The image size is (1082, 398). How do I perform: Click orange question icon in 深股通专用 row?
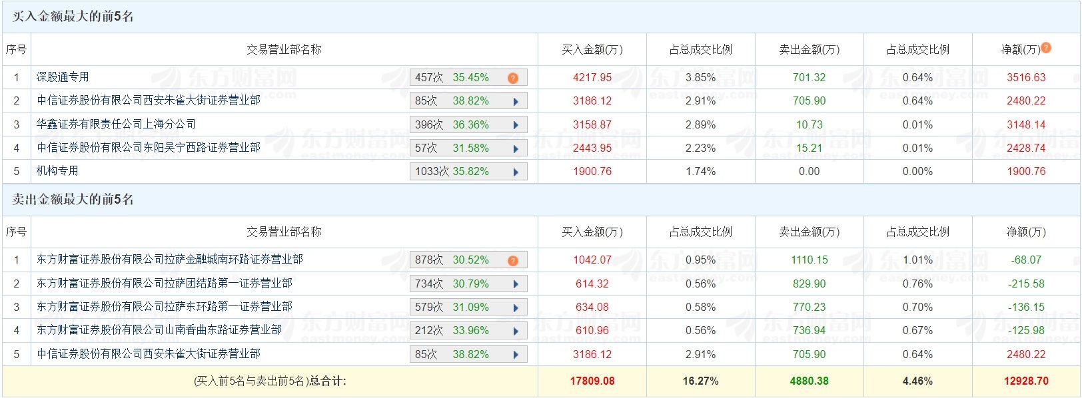click(x=513, y=78)
